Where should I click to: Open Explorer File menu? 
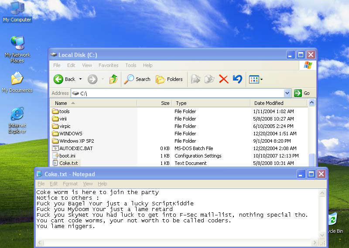[x=57, y=65]
